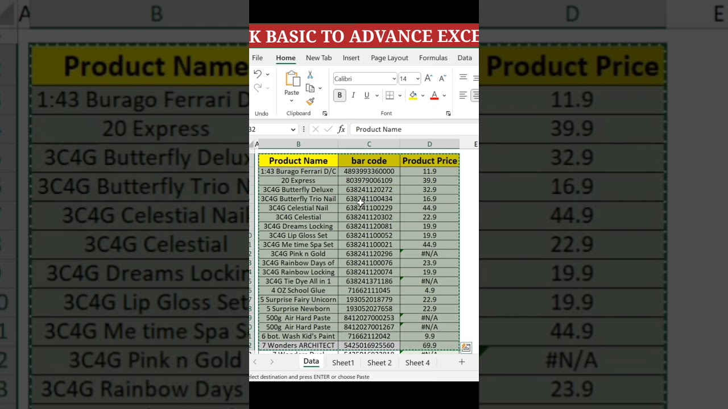The image size is (728, 409).
Task: Open the Fill Color dropdown arrow
Action: tap(423, 95)
